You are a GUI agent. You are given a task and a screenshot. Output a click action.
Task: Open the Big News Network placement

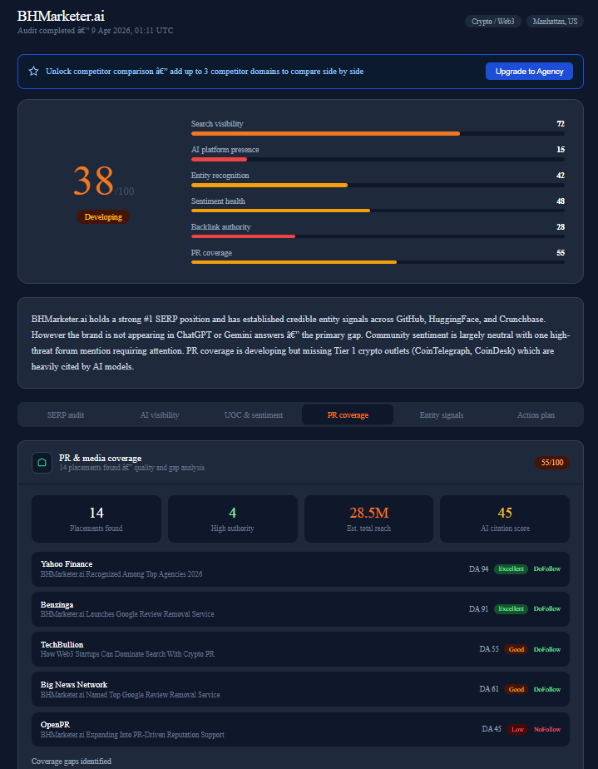[x=300, y=689]
